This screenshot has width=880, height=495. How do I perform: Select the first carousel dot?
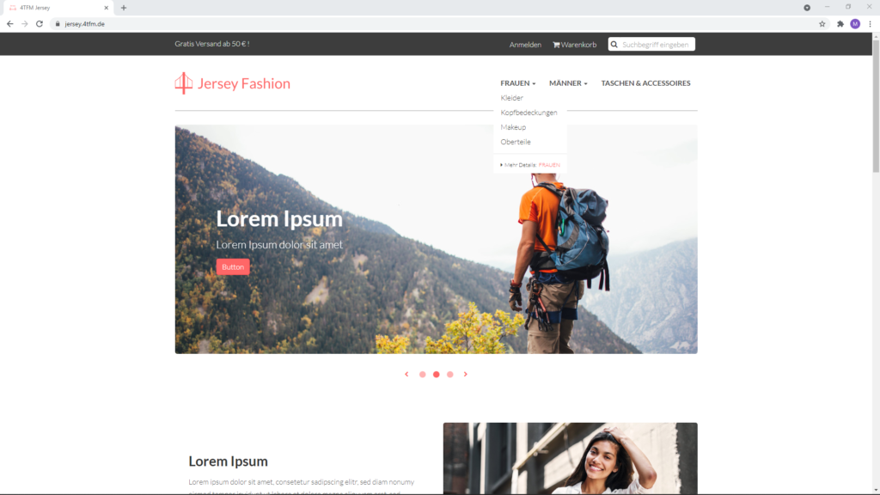coord(423,375)
